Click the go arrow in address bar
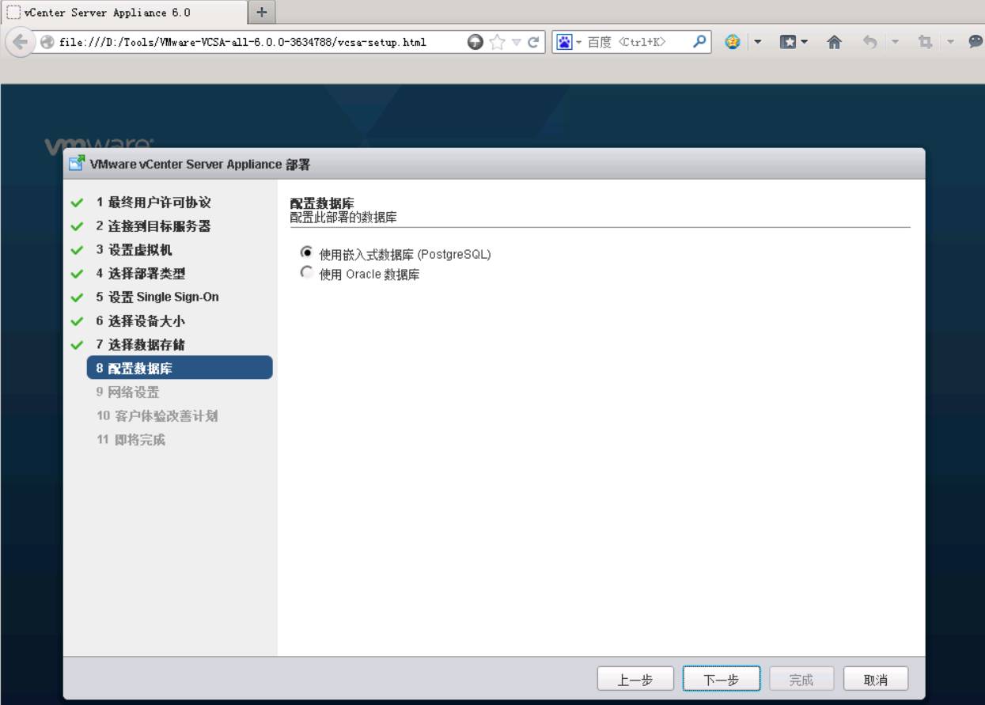The image size is (985, 705). coord(476,42)
